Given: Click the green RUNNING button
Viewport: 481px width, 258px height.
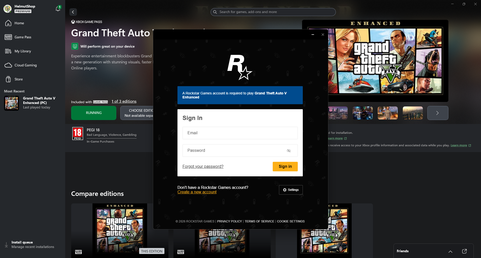Looking at the screenshot, I should click(x=94, y=113).
